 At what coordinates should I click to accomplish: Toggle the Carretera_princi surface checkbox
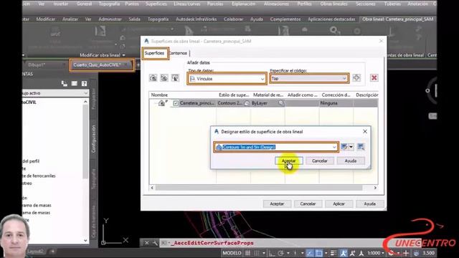(x=176, y=103)
